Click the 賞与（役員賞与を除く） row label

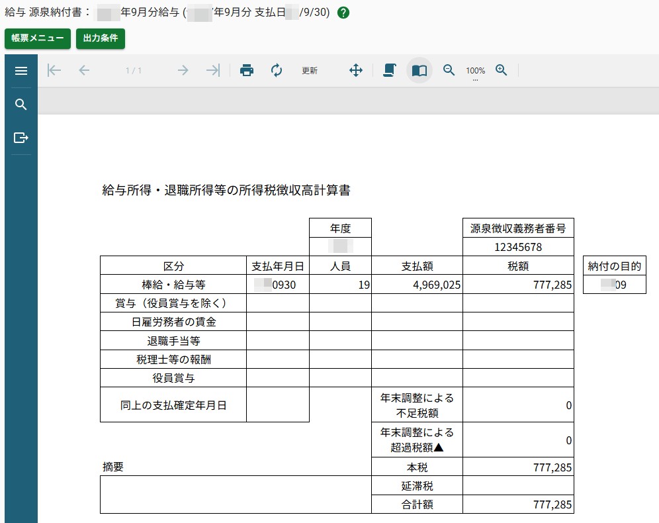tap(173, 304)
